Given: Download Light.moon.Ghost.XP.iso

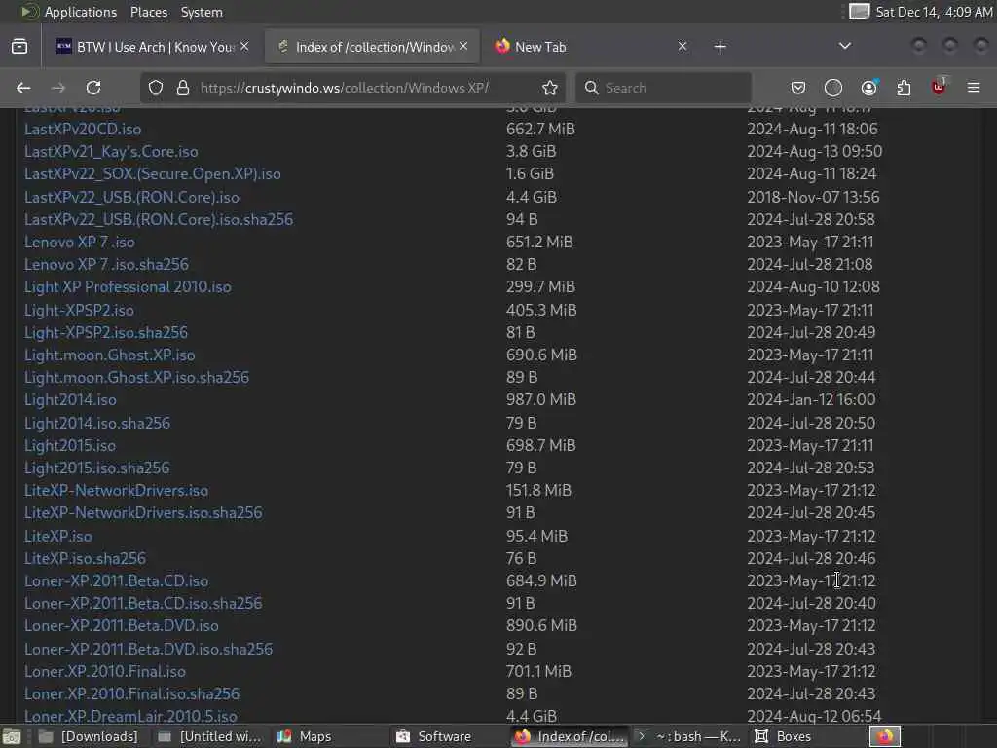Looking at the screenshot, I should [109, 355].
